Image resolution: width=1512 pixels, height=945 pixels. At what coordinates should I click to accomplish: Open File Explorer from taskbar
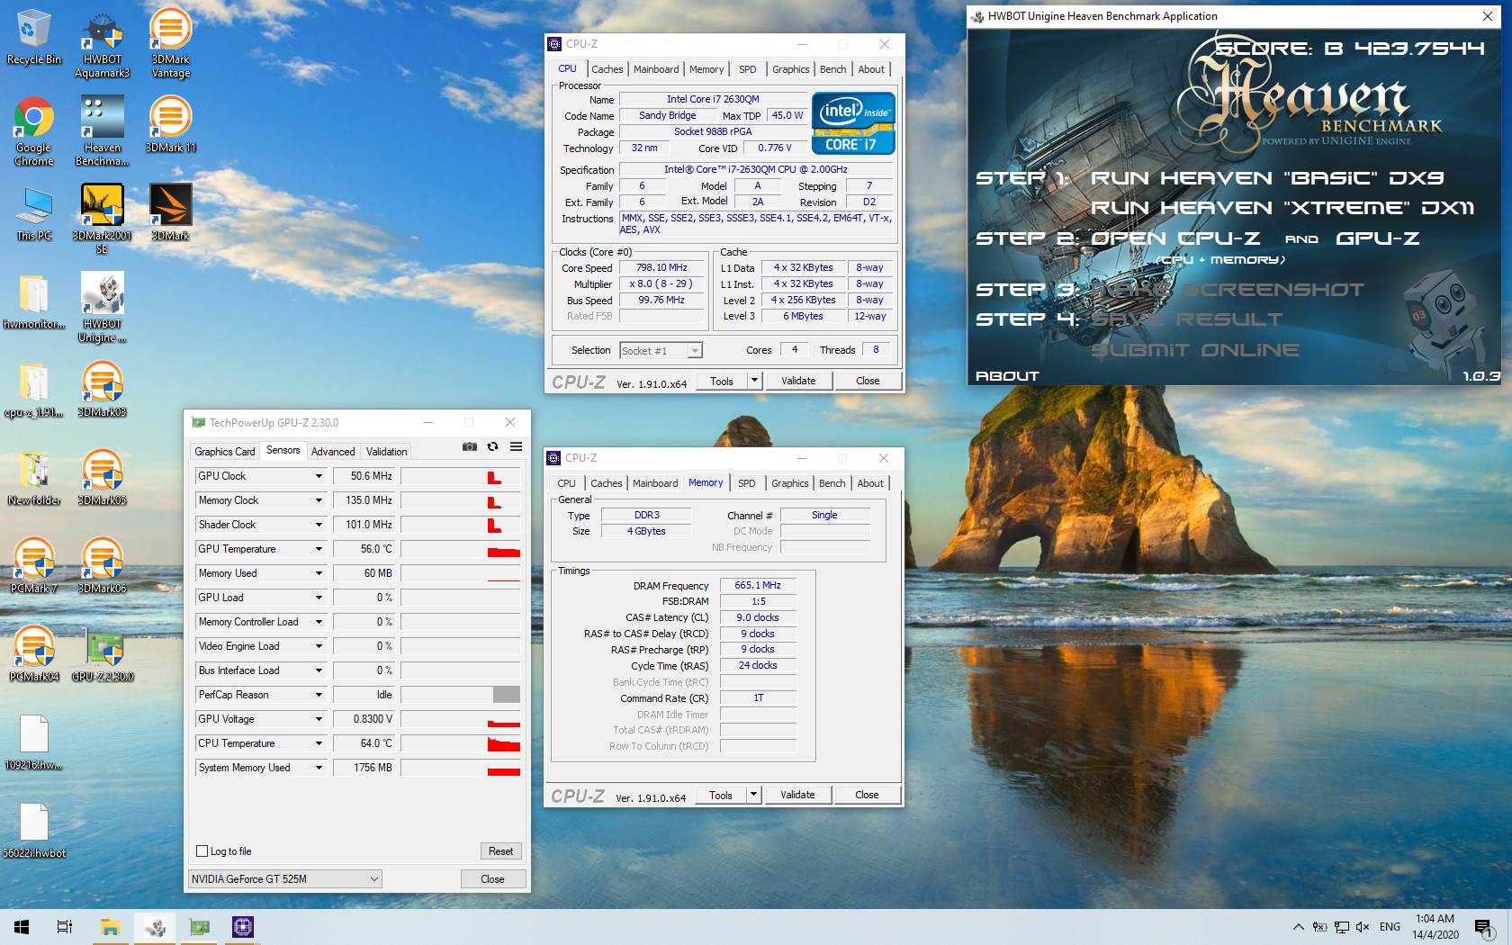110,926
